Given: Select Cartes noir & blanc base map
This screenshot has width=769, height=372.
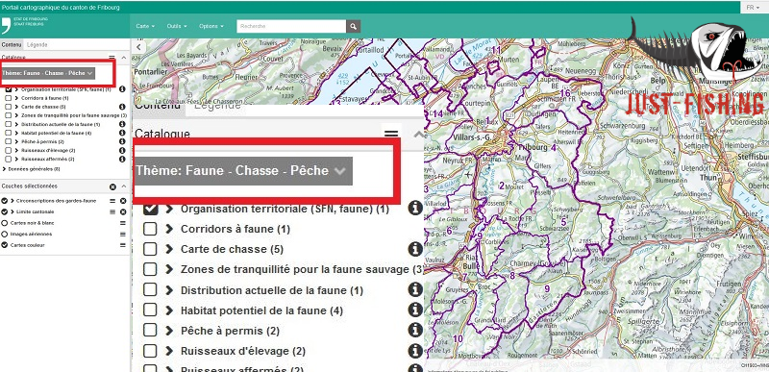Looking at the screenshot, I should (5, 223).
